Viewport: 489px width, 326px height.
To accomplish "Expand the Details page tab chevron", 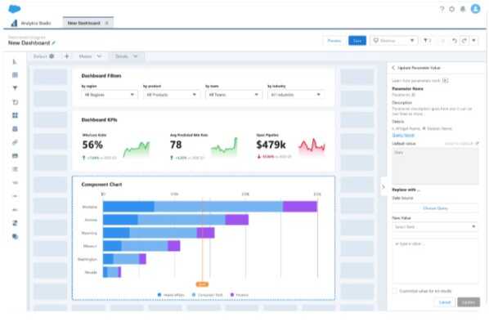I will [136, 56].
